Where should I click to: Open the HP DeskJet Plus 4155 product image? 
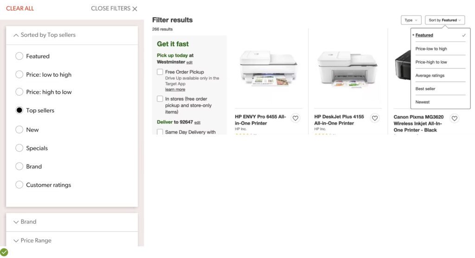(x=347, y=68)
